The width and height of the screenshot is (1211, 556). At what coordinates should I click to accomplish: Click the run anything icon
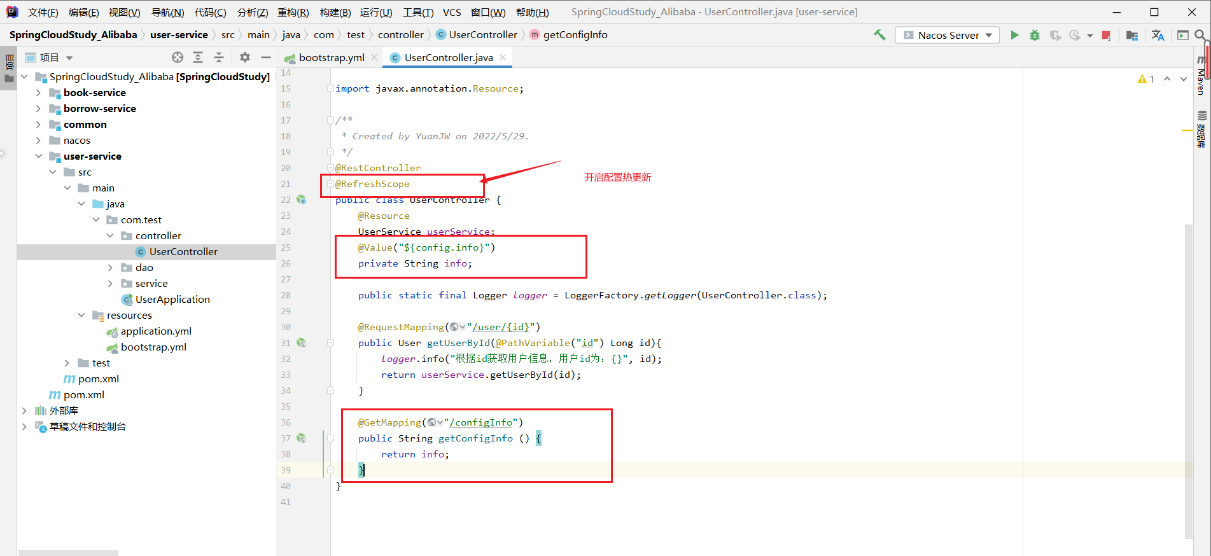point(1183,35)
